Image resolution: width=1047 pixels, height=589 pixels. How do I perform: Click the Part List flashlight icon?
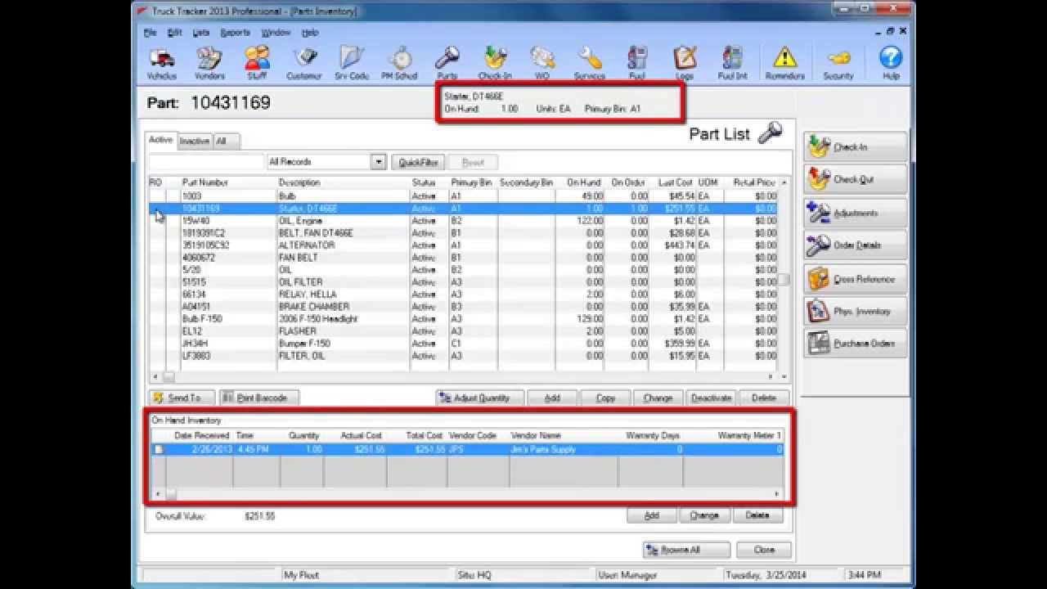click(x=770, y=133)
